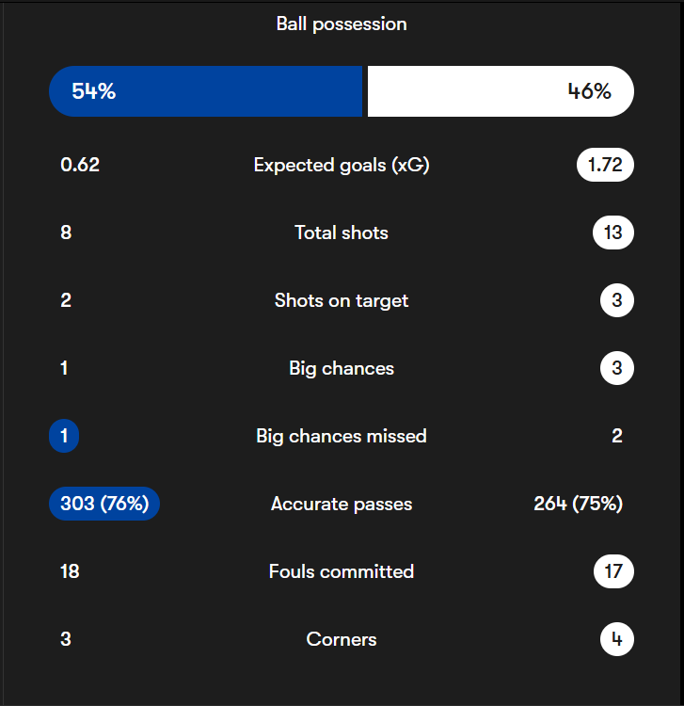Click the 303 (76%) passes badge
Screen dimensions: 684x706
(x=104, y=504)
